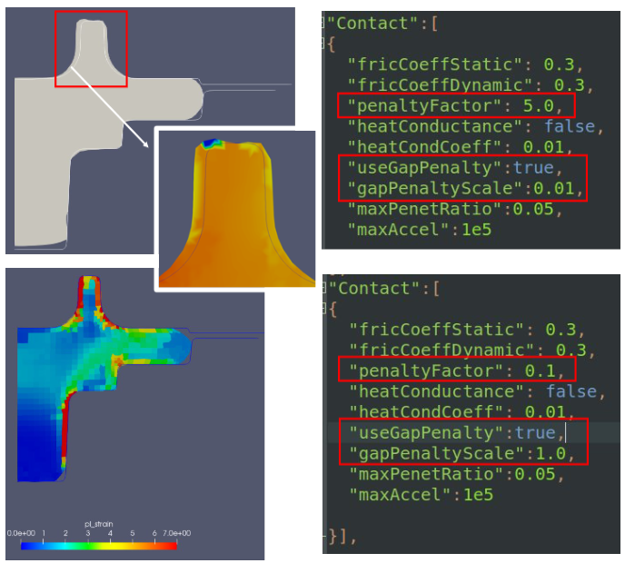
Task: Click the fold marker beside upper opening brace
Action: 323,43
